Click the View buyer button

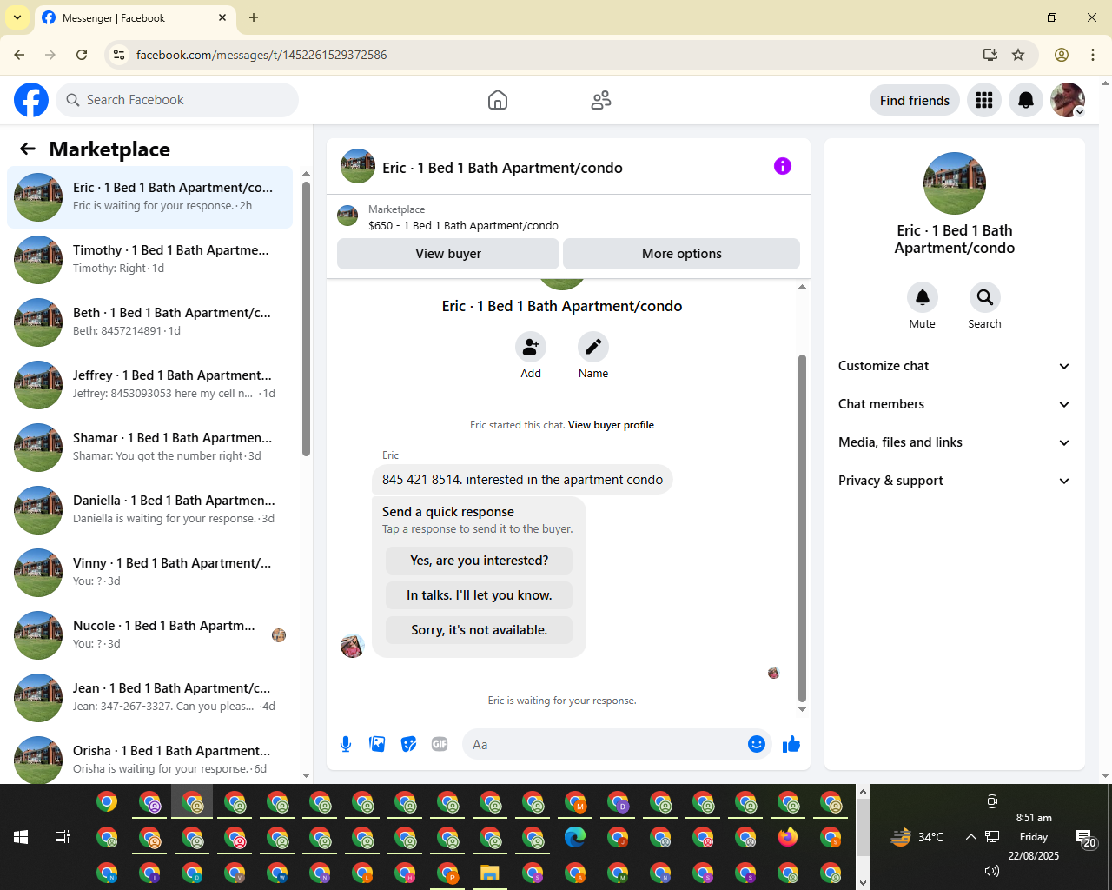448,254
